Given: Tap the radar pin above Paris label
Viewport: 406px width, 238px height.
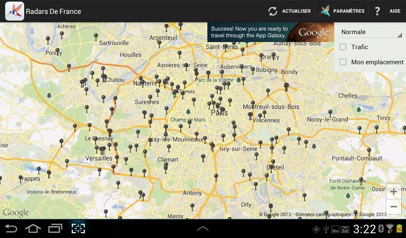Looking at the screenshot, I should 218,106.
